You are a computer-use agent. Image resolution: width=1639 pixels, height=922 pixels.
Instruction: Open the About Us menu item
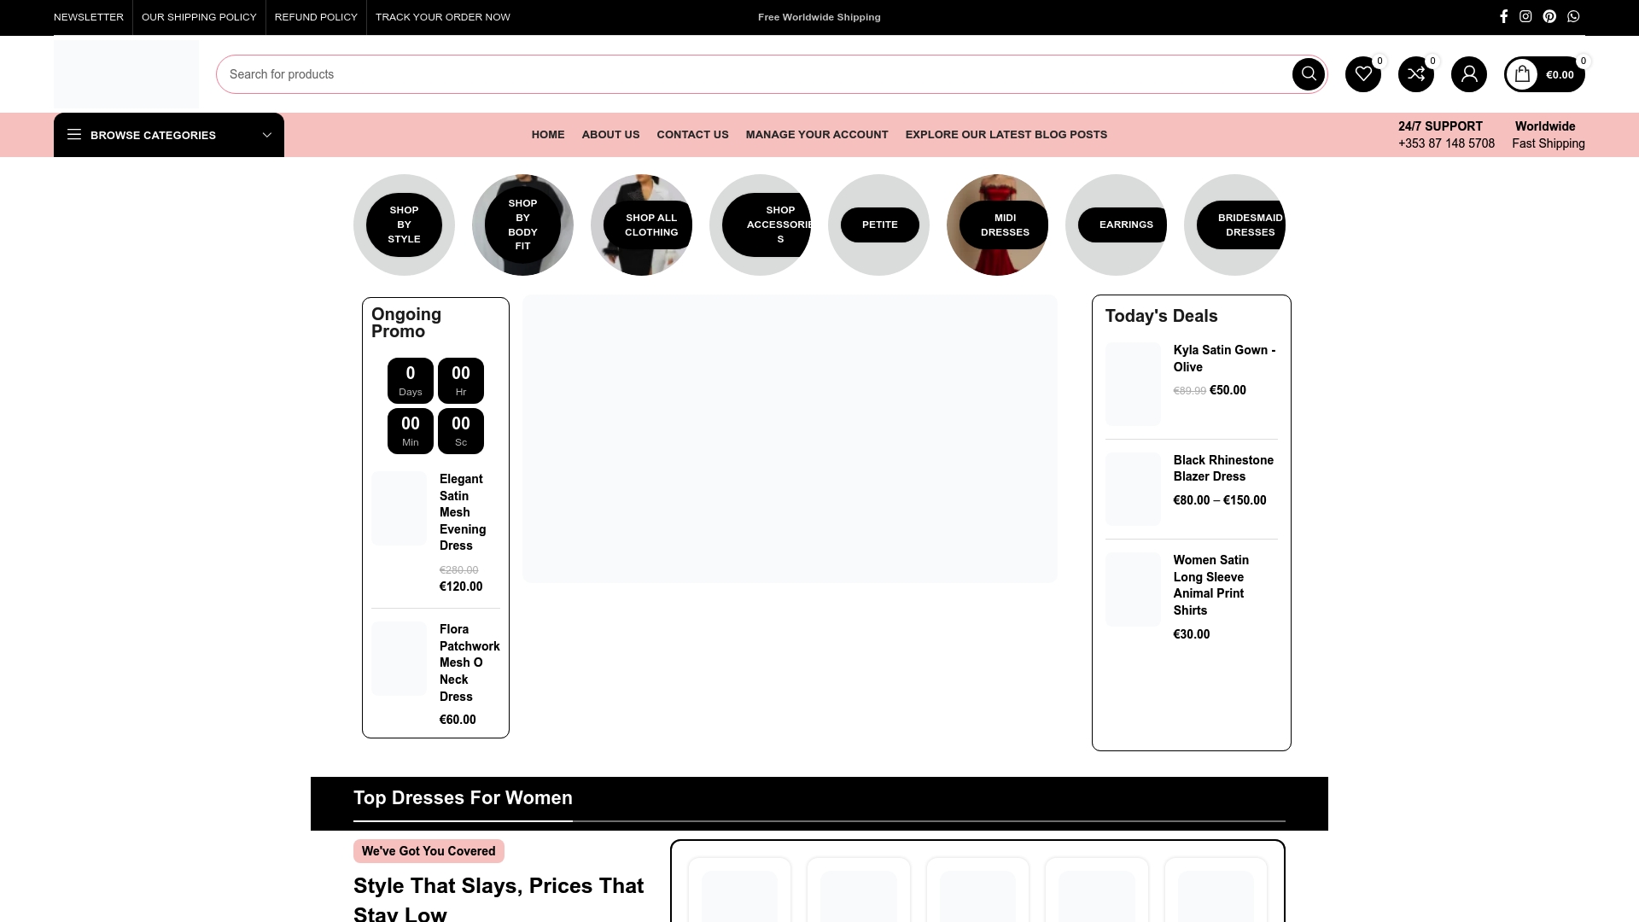tap(610, 134)
